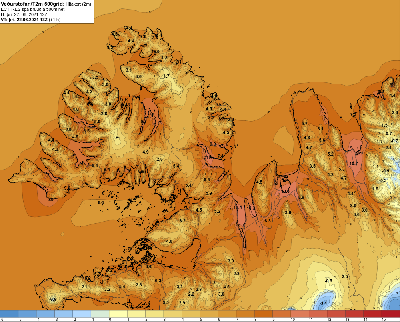This screenshot has height=322, width=400.
Task: Select the '2.5' temperature value
Action: (x=345, y=276)
